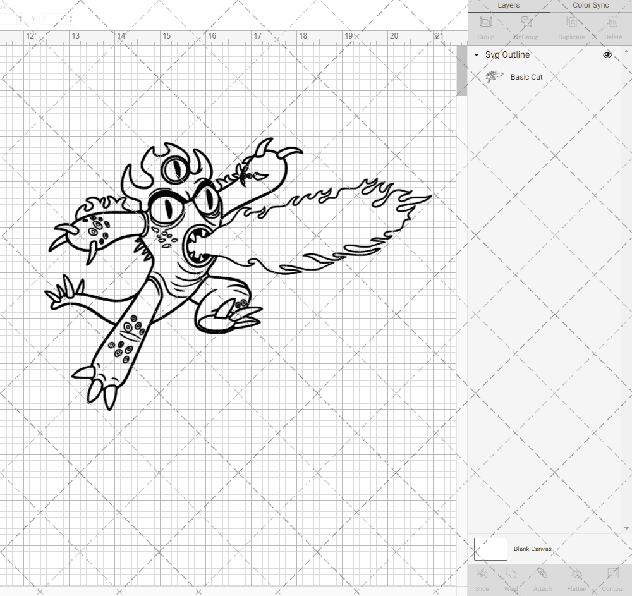
Task: Click the Contour tool icon
Action: [612, 573]
